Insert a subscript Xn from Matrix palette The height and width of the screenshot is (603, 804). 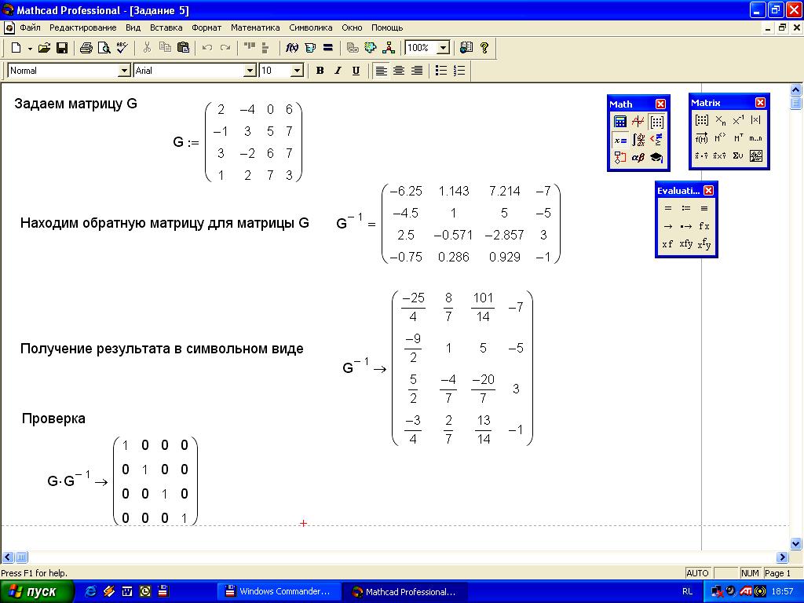pyautogui.click(x=720, y=120)
